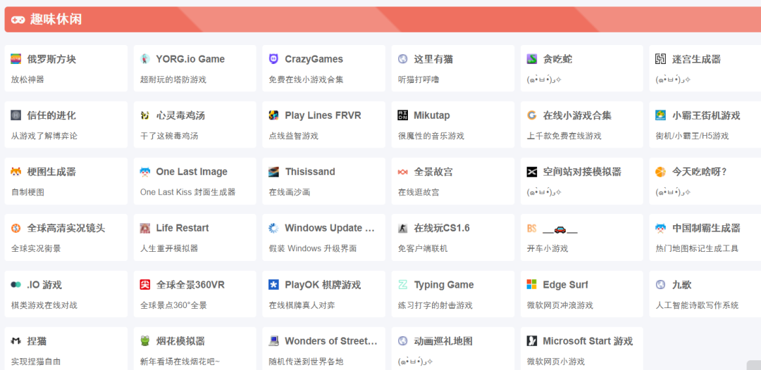Click the purple CrazyGames icon
Image resolution: width=761 pixels, height=370 pixels.
pyautogui.click(x=273, y=59)
